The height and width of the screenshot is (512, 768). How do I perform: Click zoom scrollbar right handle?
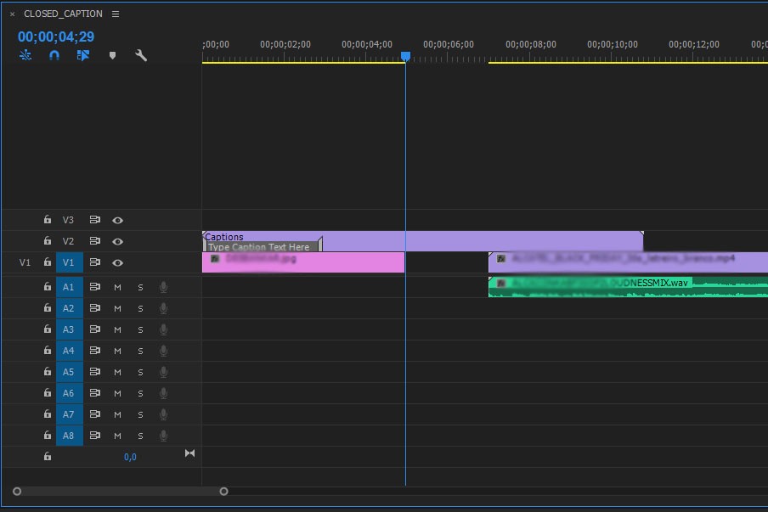[223, 492]
